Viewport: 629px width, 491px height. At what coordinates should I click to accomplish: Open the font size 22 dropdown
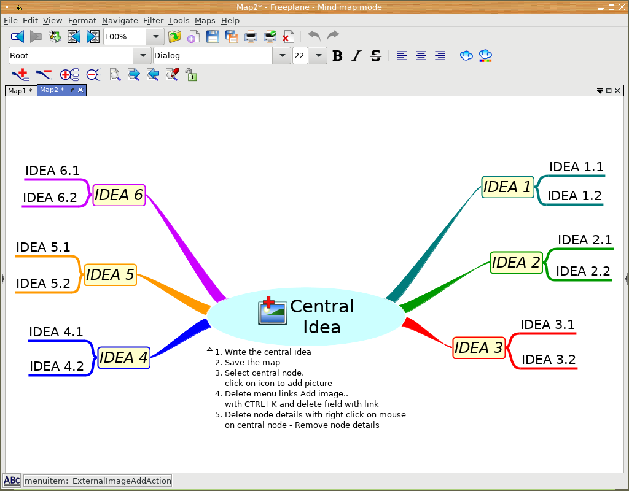tap(319, 56)
